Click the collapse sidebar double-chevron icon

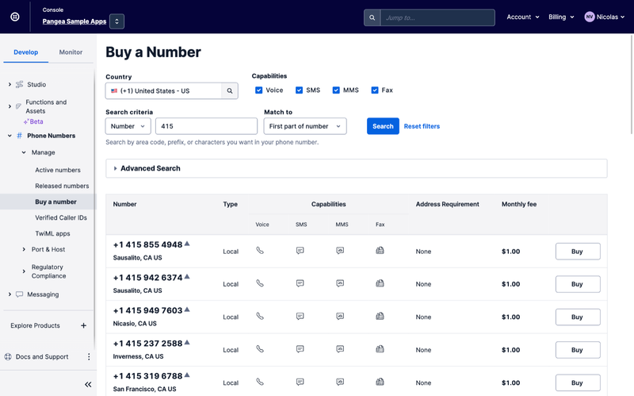pyautogui.click(x=88, y=384)
